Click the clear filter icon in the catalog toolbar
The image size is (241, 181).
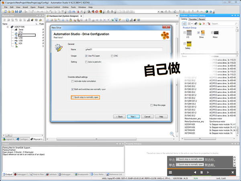point(209,24)
